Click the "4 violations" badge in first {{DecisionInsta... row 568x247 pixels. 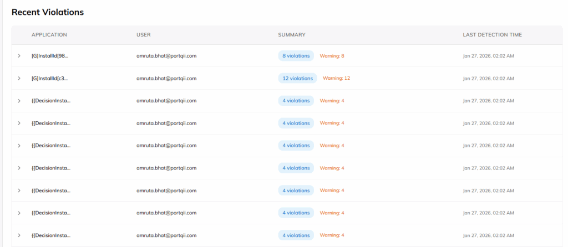coord(296,101)
